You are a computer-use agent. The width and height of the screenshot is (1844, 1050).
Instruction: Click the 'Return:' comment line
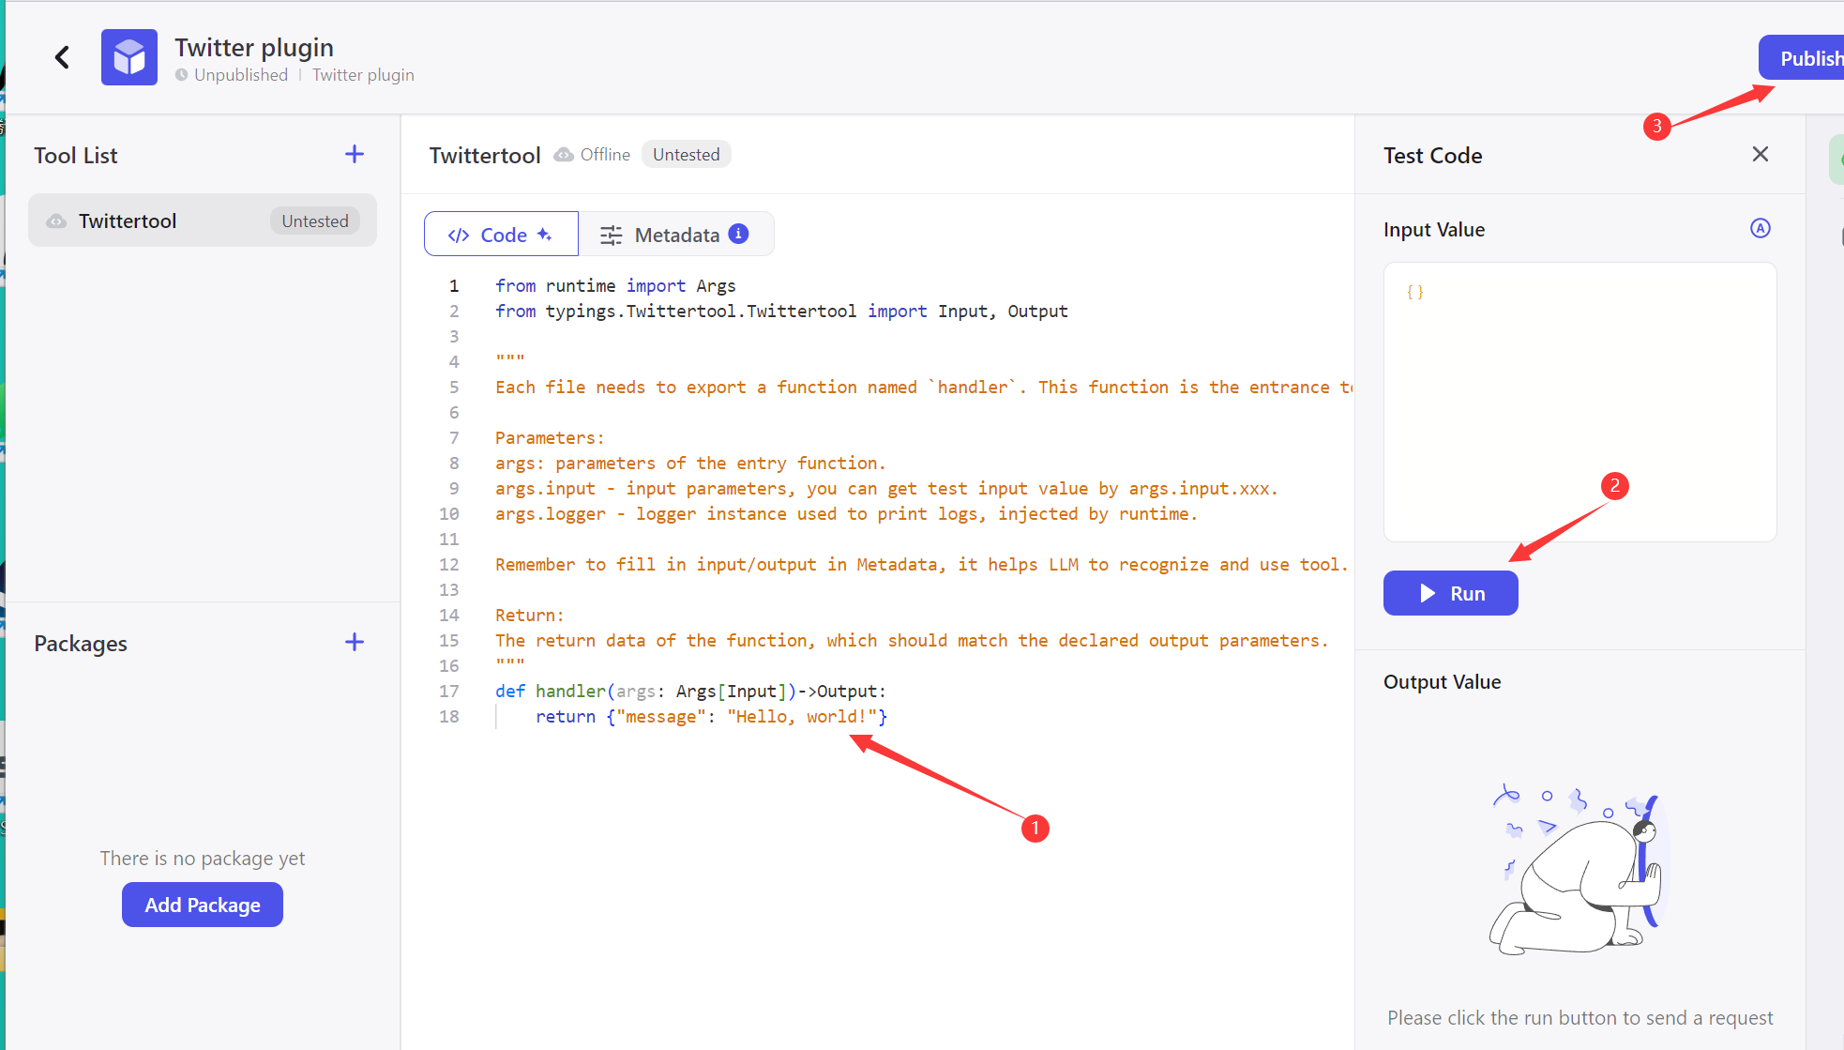click(x=530, y=616)
